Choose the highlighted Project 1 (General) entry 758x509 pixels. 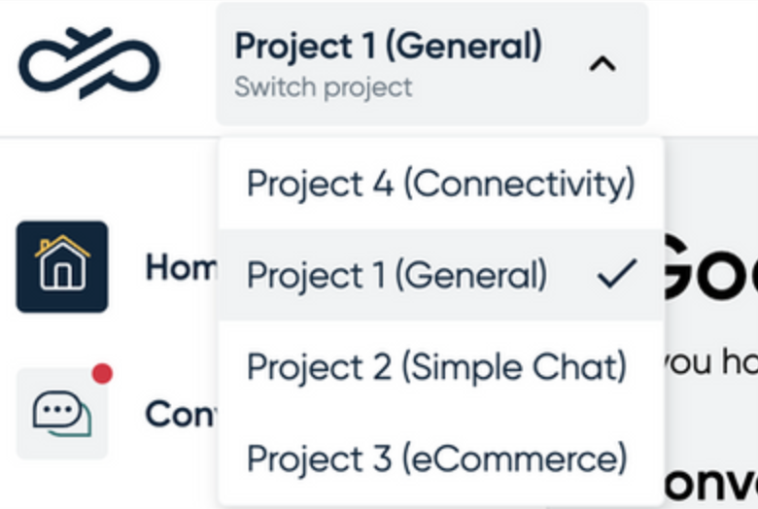click(x=440, y=275)
